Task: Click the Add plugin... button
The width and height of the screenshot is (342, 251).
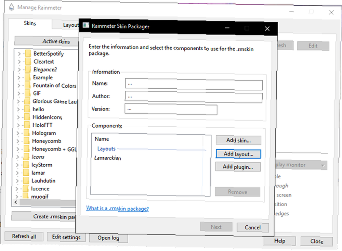Action: click(x=238, y=167)
